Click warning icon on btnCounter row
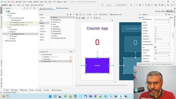 (x=71, y=61)
